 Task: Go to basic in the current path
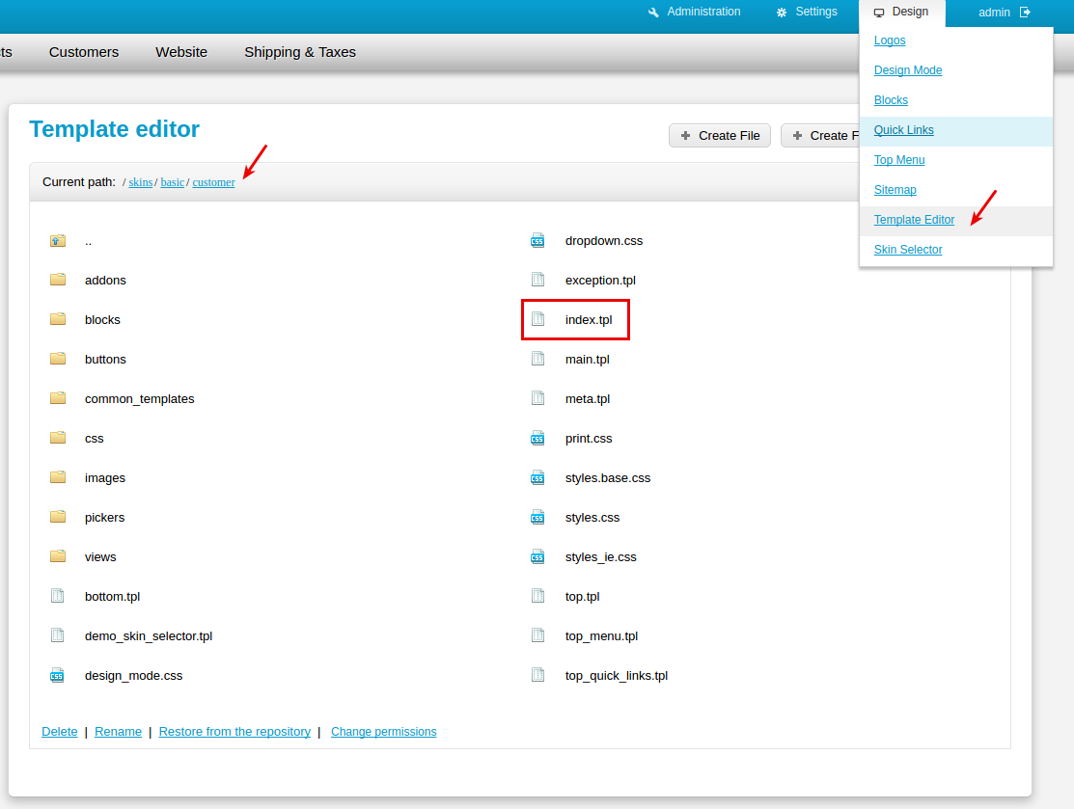172,182
